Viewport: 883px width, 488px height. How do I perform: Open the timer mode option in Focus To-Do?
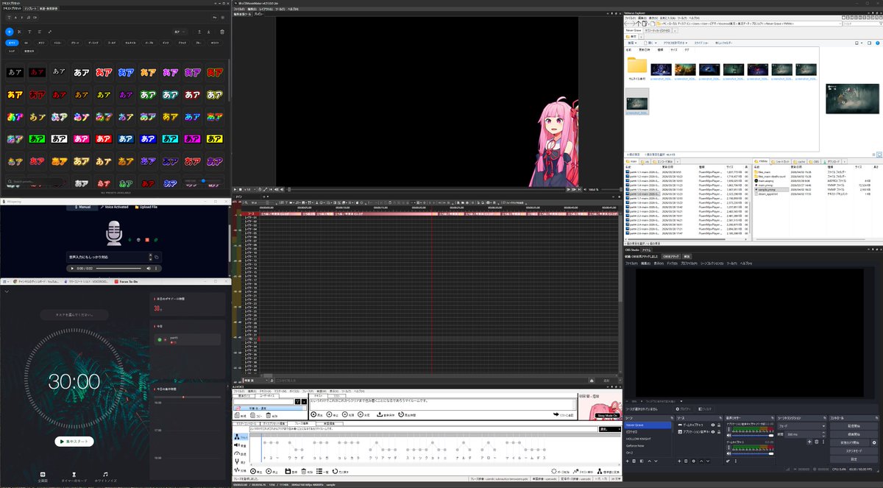[74, 477]
